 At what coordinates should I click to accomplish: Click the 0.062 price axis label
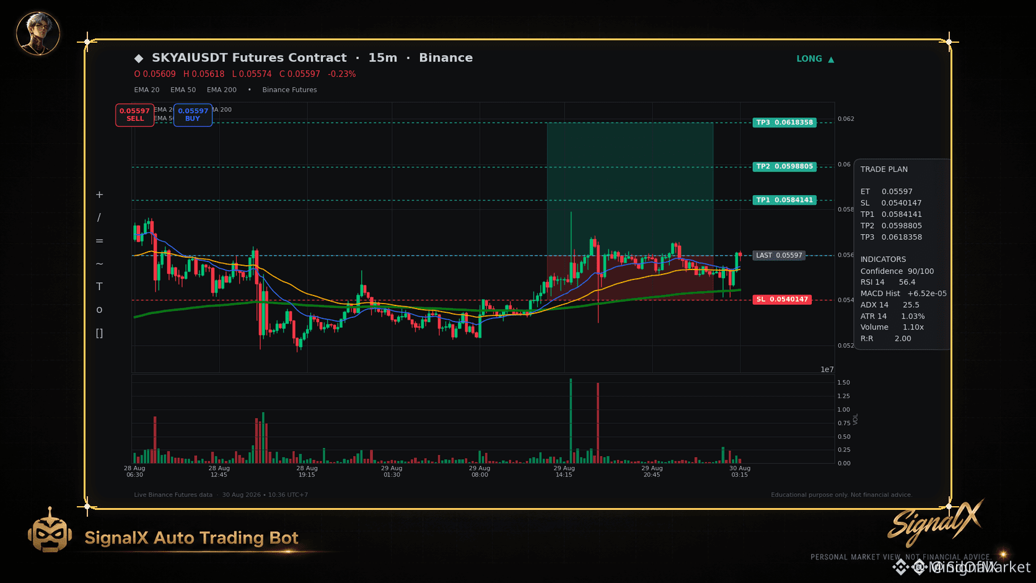pos(846,119)
